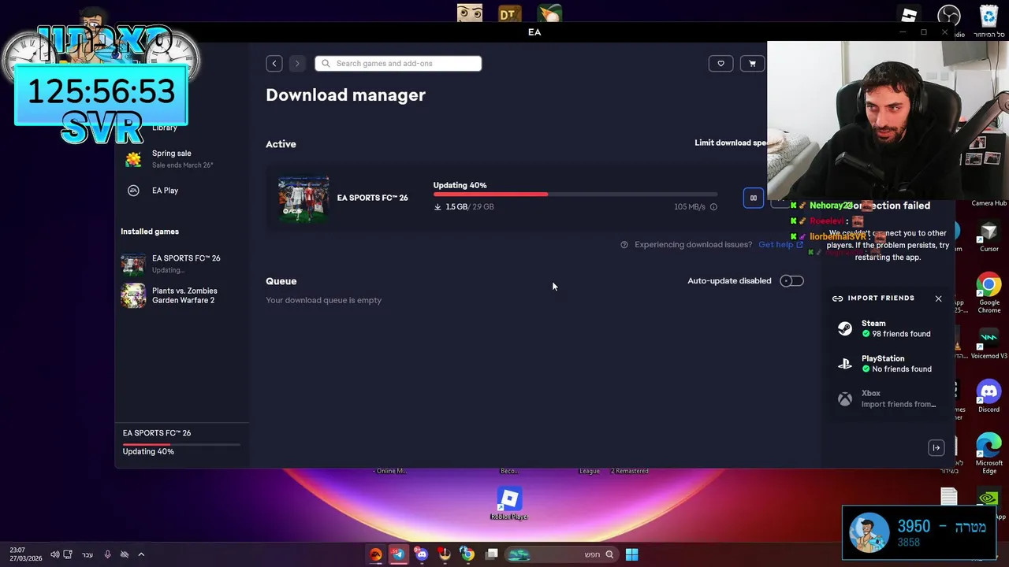1009x567 pixels.
Task: Click Limit download speed option
Action: [x=730, y=143]
